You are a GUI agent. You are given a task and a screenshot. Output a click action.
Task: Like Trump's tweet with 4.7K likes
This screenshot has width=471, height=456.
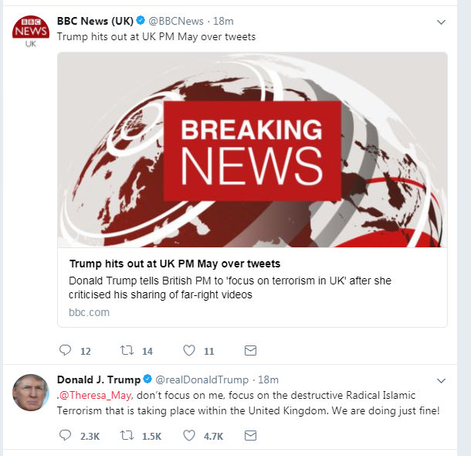(189, 435)
